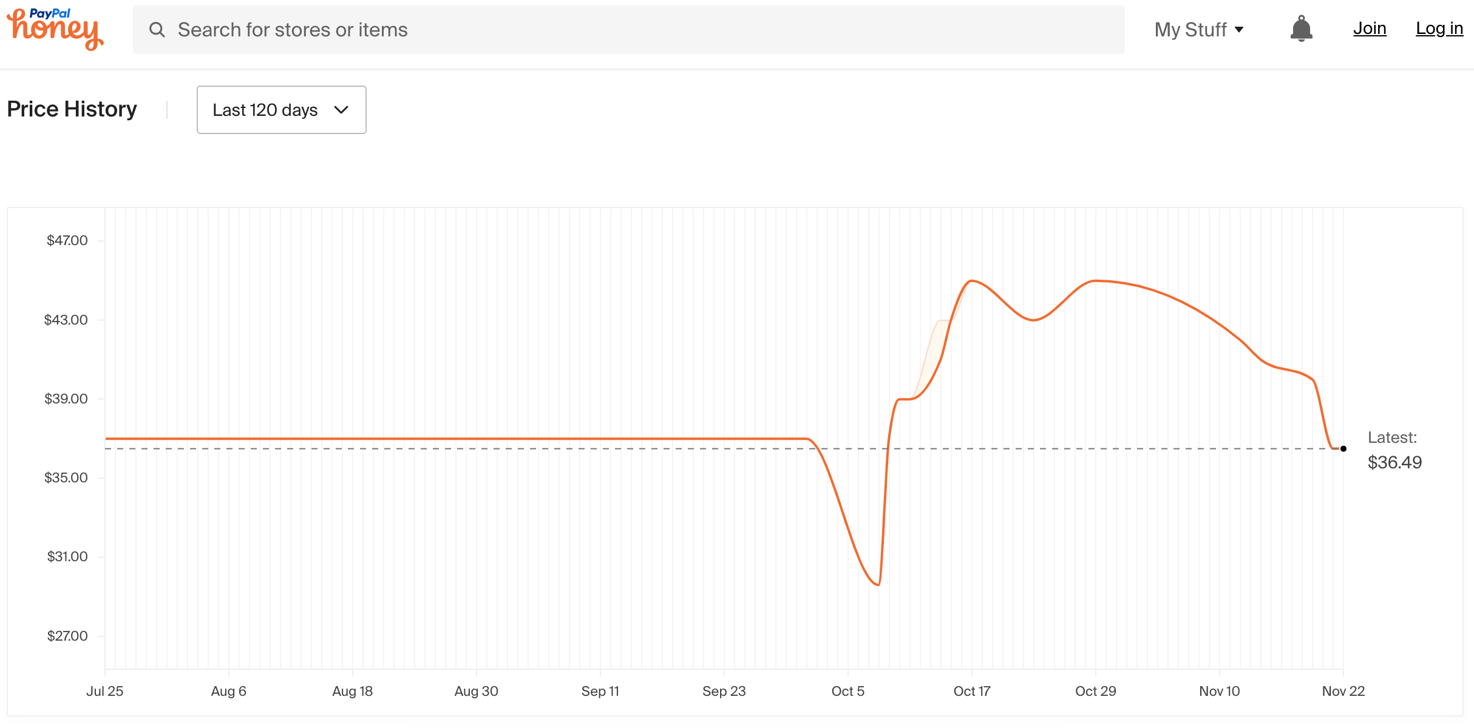Screen dimensions: 1474x728
Task: Select the latest price marker dot on chart
Action: (x=1343, y=449)
